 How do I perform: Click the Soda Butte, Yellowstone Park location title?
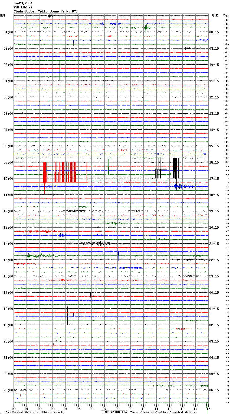pyautogui.click(x=45, y=11)
